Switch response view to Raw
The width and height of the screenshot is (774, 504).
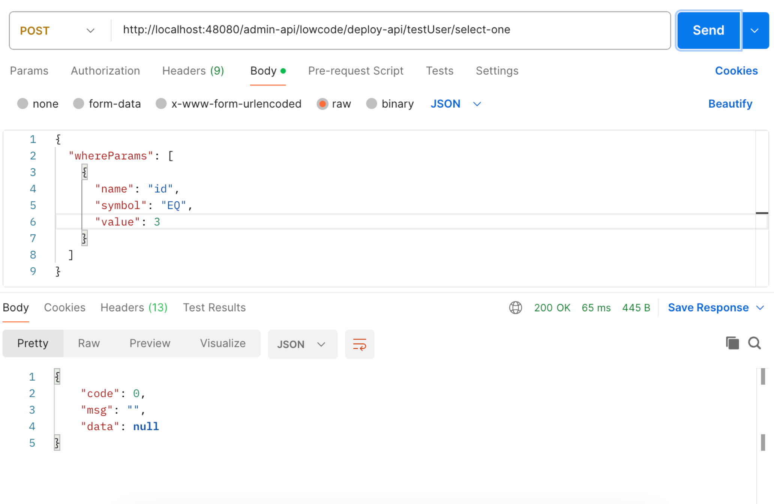pos(88,343)
